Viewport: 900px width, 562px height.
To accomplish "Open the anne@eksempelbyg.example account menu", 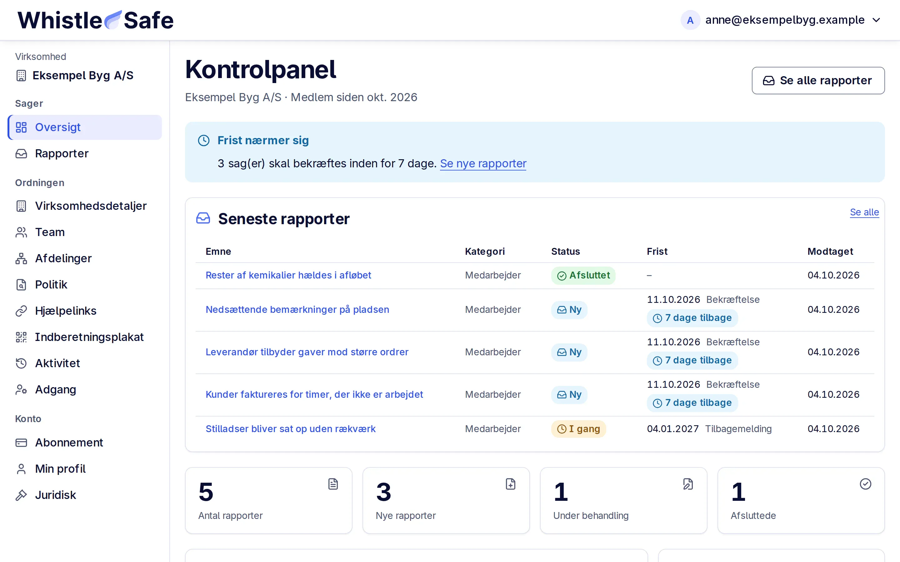I will pyautogui.click(x=781, y=20).
